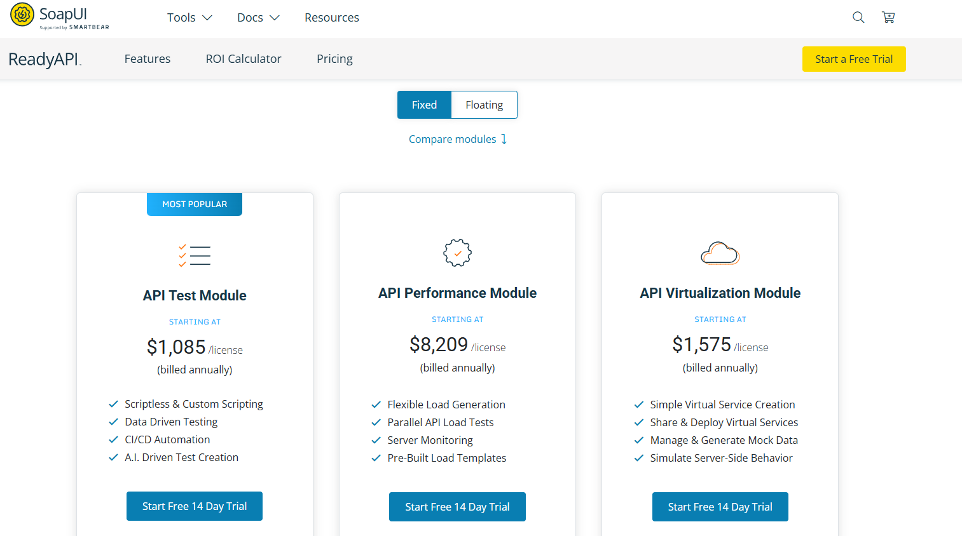Click the ReadyAPI logo
The height and width of the screenshot is (536, 962).
pos(45,59)
